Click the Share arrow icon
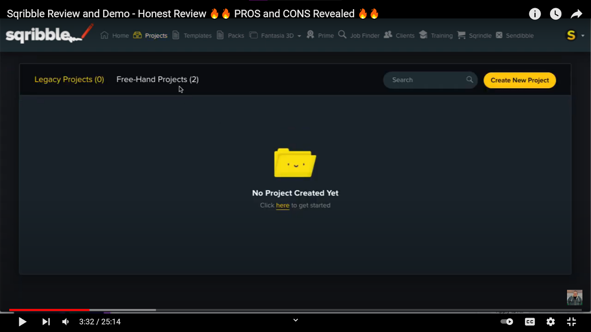The image size is (591, 332). 576,14
